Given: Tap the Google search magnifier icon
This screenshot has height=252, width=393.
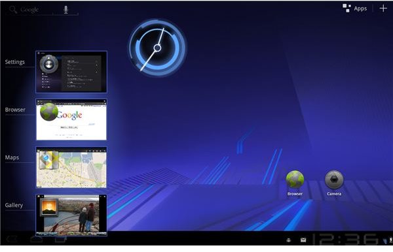Looking at the screenshot, I should click(x=13, y=10).
